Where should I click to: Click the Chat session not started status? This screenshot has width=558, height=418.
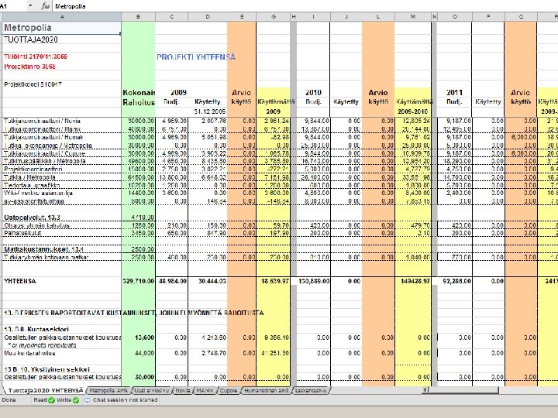coord(125,400)
